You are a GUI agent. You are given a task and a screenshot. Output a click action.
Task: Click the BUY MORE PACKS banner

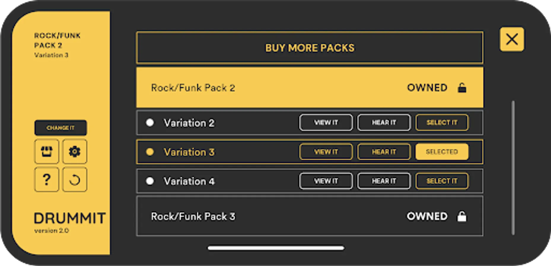(310, 48)
